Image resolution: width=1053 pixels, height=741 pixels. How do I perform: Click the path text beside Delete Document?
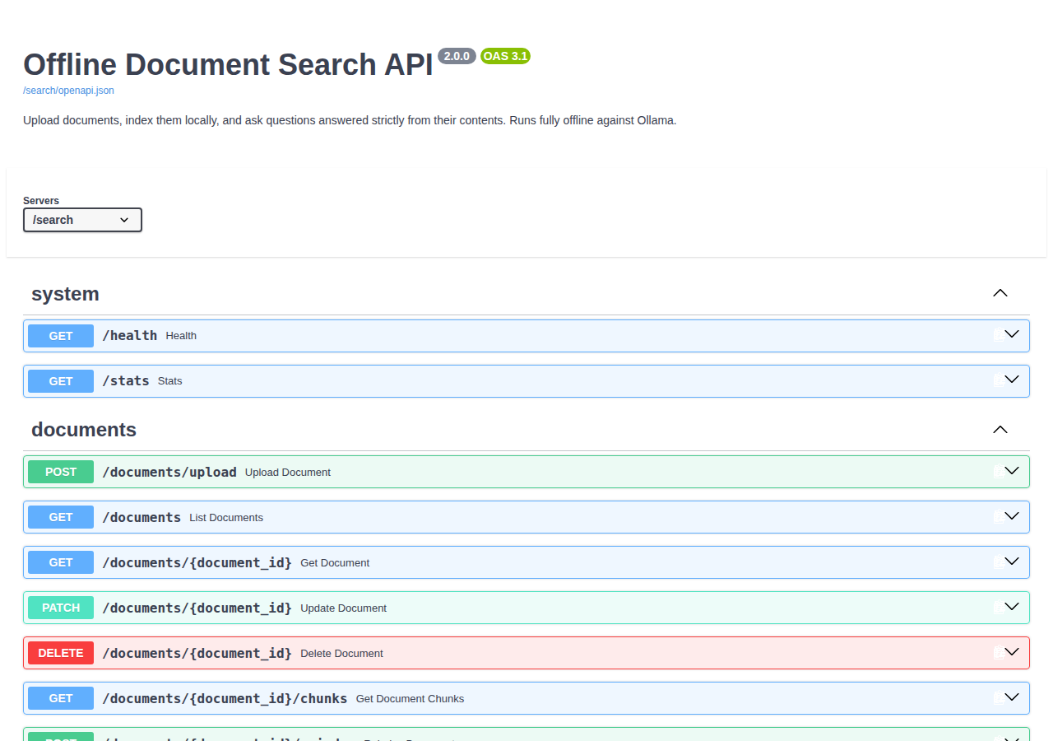(x=197, y=653)
